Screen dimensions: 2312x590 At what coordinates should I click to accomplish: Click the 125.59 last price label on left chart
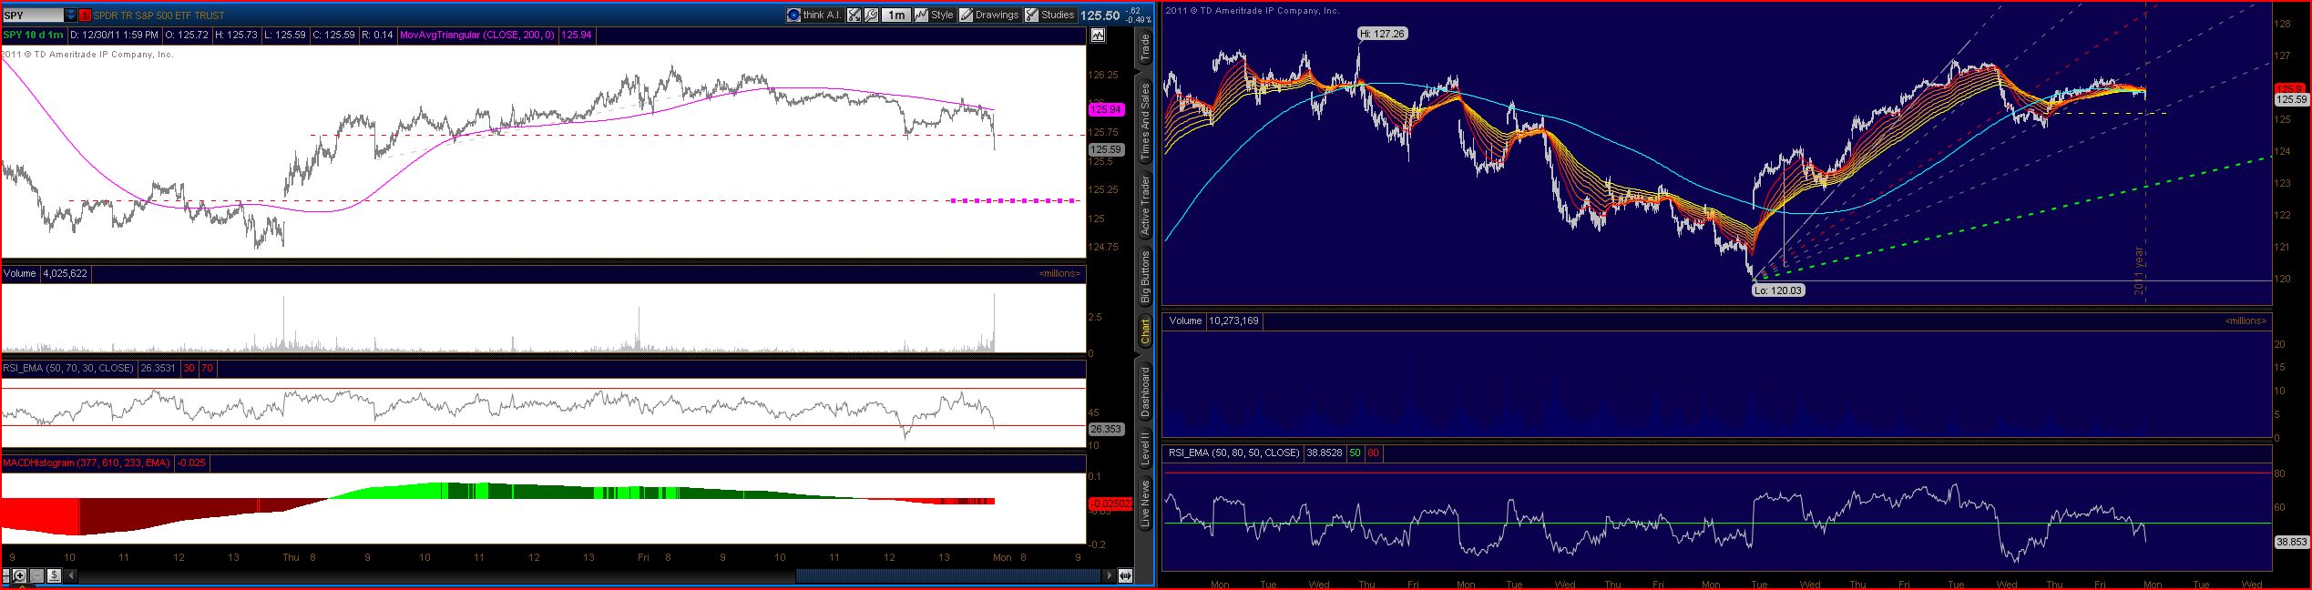pos(1106,149)
